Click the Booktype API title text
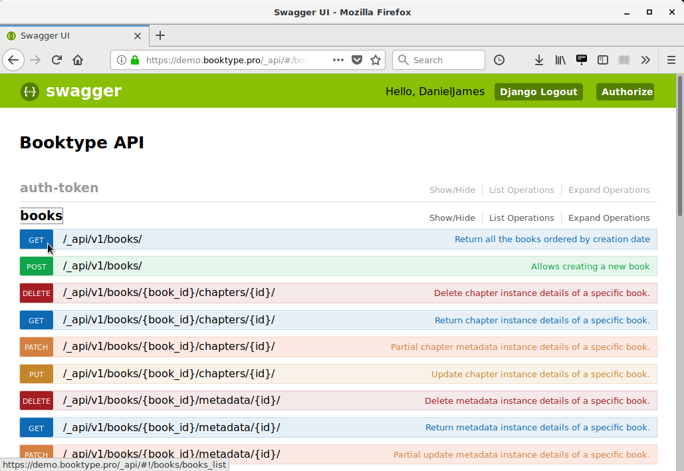 pyautogui.click(x=82, y=143)
